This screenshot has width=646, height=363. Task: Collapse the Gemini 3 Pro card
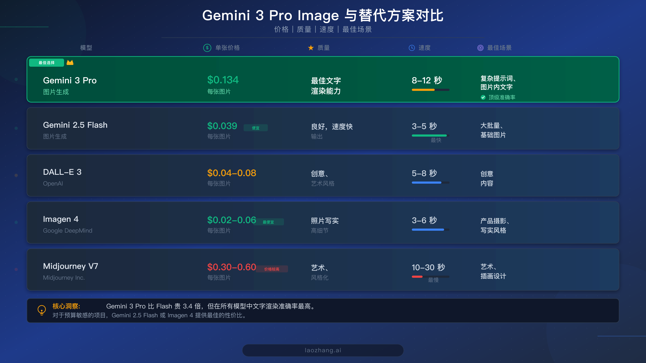coord(323,79)
